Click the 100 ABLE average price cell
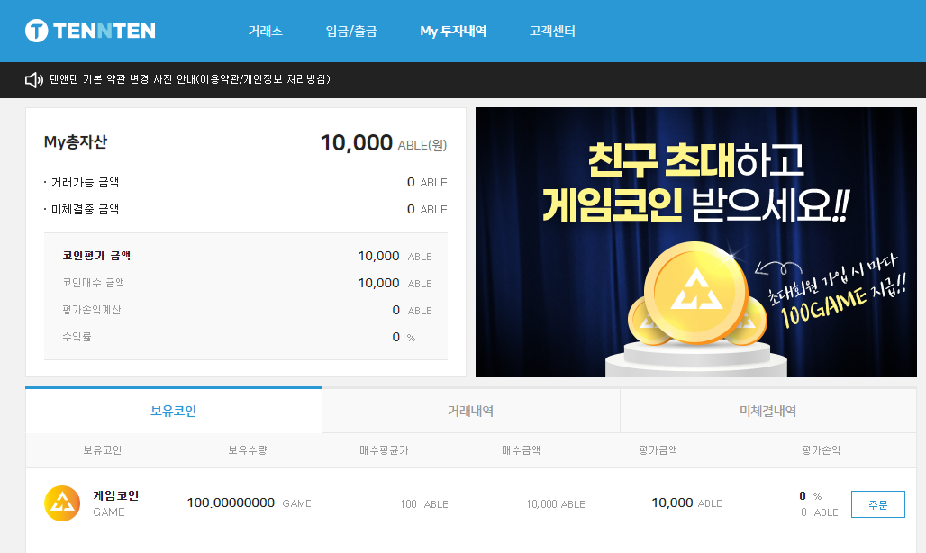926x553 pixels. pos(424,504)
